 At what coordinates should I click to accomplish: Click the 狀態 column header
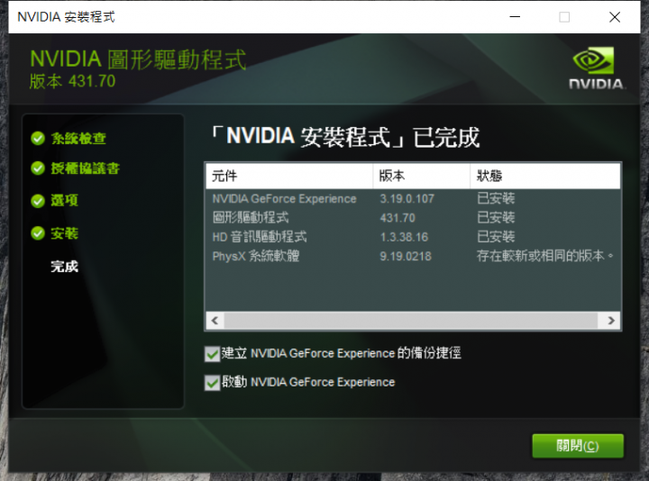[545, 177]
